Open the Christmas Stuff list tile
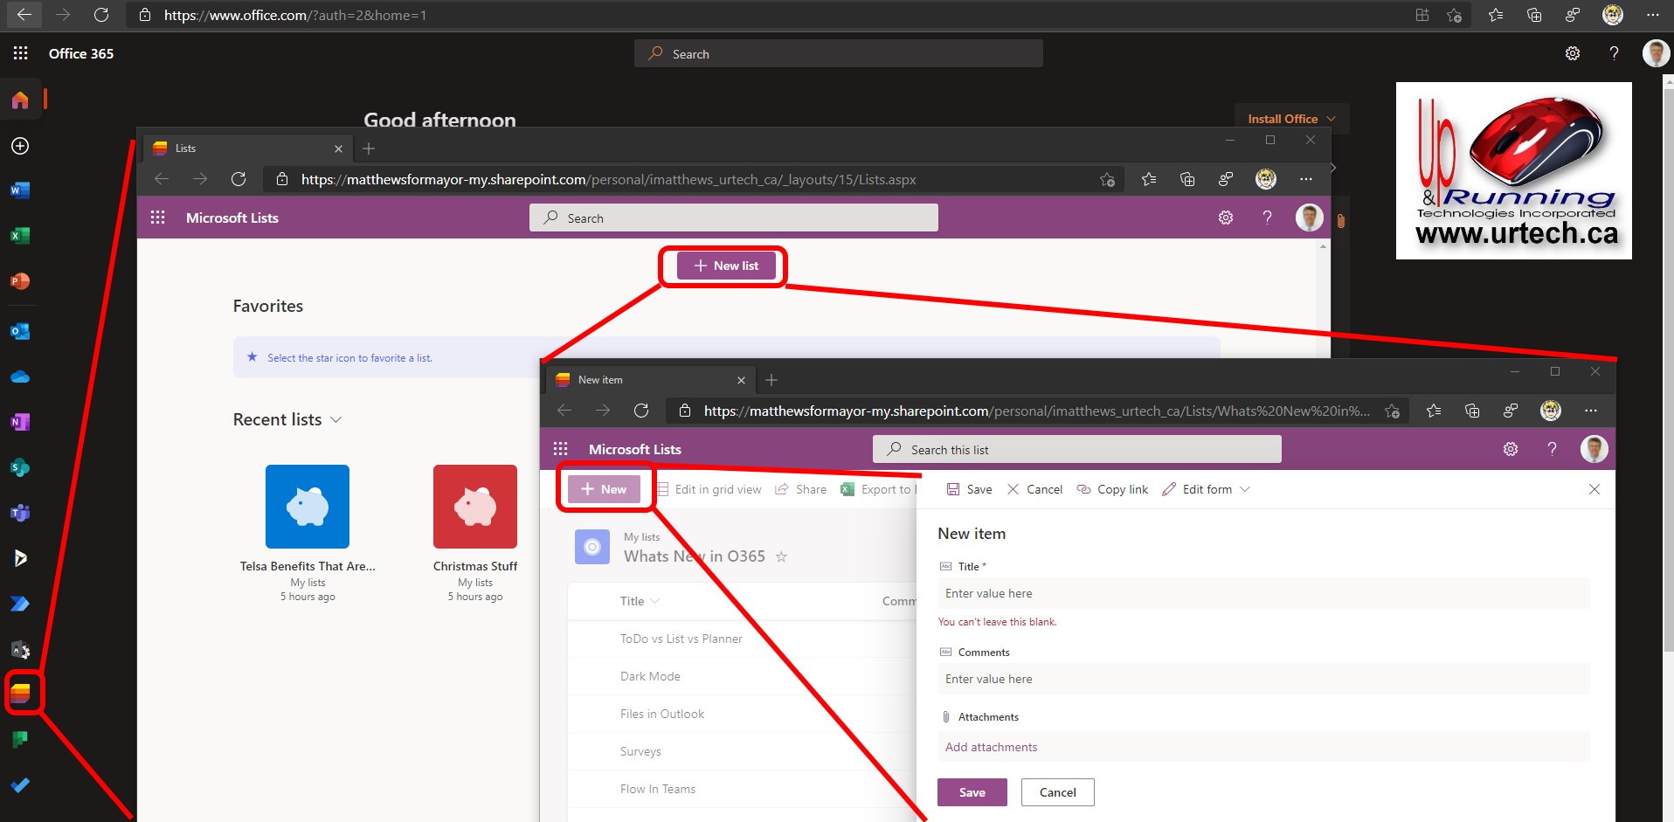Viewport: 1674px width, 822px height. coord(474,508)
